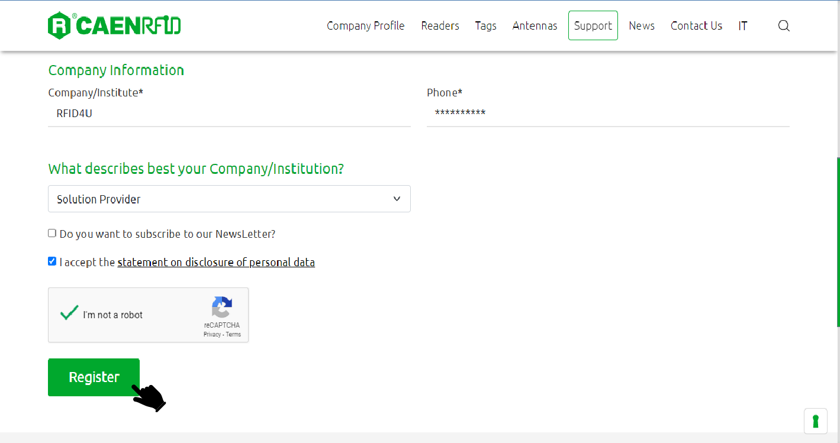Image resolution: width=840 pixels, height=443 pixels.
Task: Open the Readers menu
Action: click(440, 25)
